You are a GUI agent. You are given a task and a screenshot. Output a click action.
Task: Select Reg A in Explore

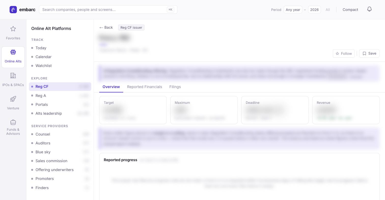click(60, 96)
